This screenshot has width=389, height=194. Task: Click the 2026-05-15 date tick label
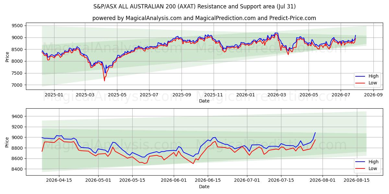pyautogui.click(x=132, y=180)
